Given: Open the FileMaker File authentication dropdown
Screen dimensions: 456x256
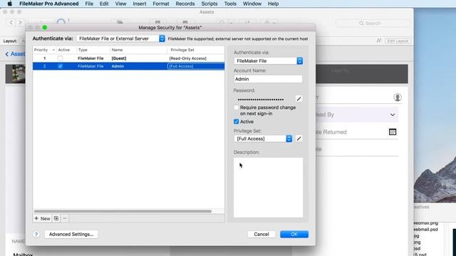Looking at the screenshot, I should 268,61.
